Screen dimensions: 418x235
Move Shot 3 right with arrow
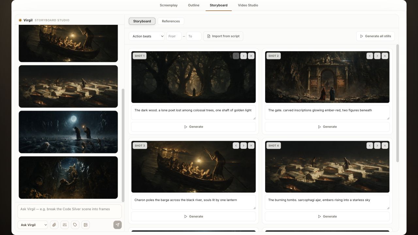[244, 146]
